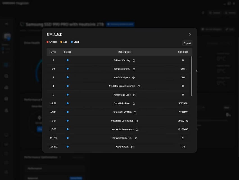Viewport: 239px width, 180px height.
Task: Click the Status column header
Action: pos(67,52)
